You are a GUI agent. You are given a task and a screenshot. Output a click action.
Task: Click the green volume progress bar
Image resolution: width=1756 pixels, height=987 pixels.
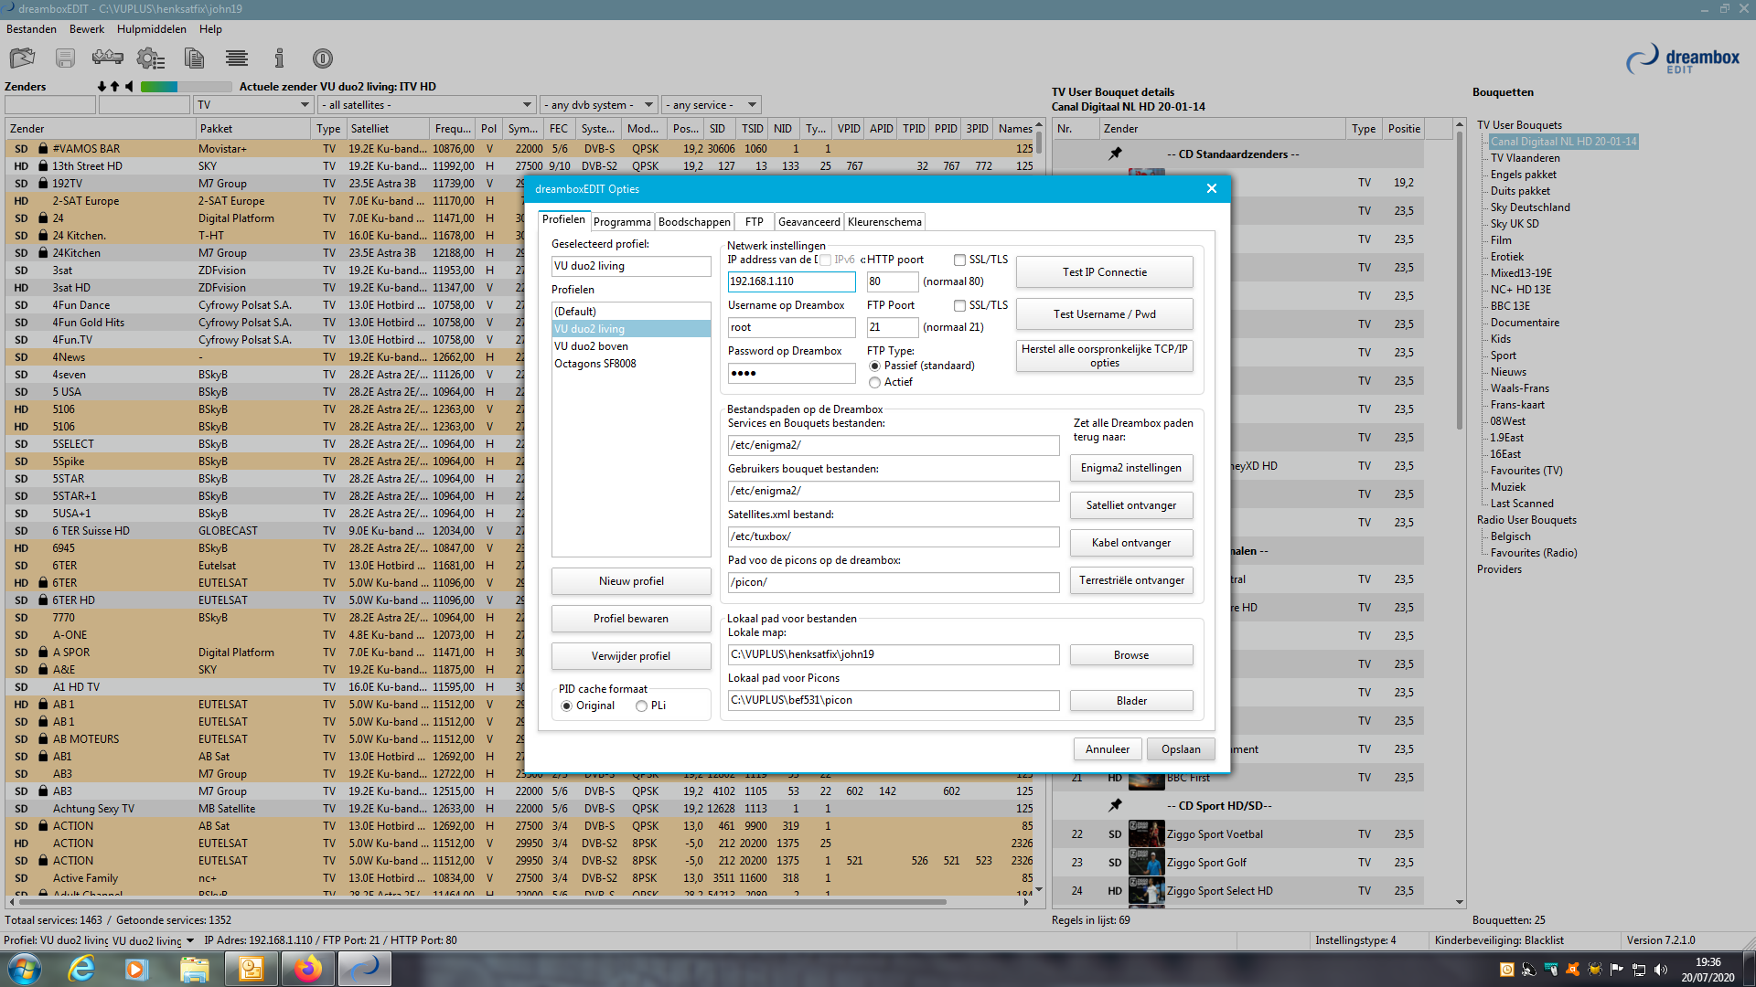(x=159, y=87)
